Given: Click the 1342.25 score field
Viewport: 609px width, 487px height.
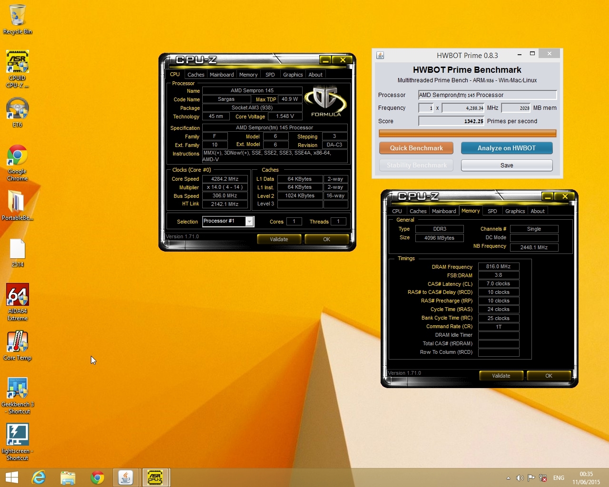Looking at the screenshot, I should [x=451, y=121].
